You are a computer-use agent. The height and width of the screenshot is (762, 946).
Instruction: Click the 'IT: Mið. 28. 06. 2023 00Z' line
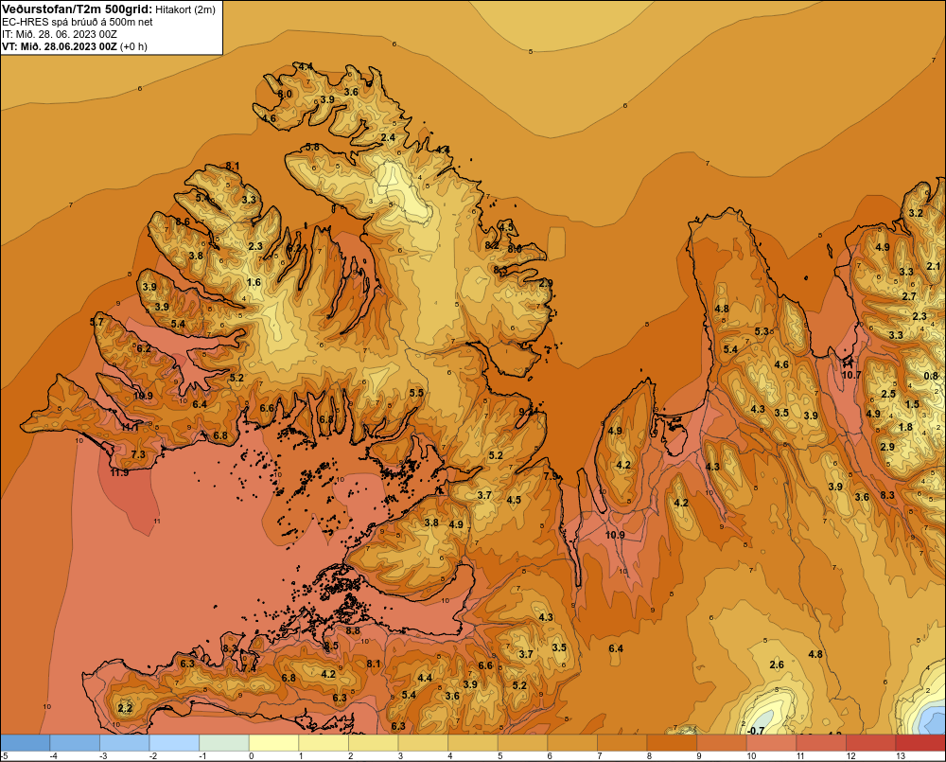tap(60, 34)
